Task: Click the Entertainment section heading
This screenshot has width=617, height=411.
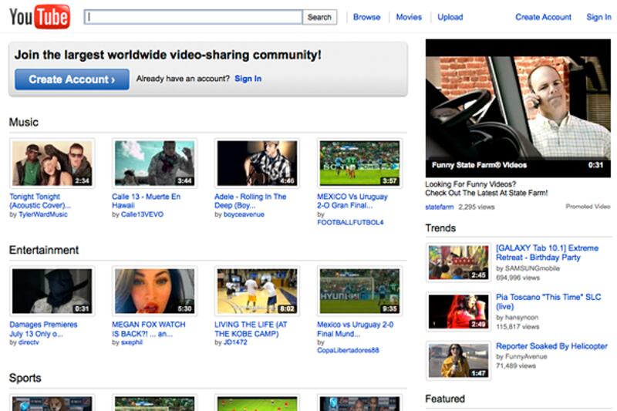Action: tap(44, 250)
